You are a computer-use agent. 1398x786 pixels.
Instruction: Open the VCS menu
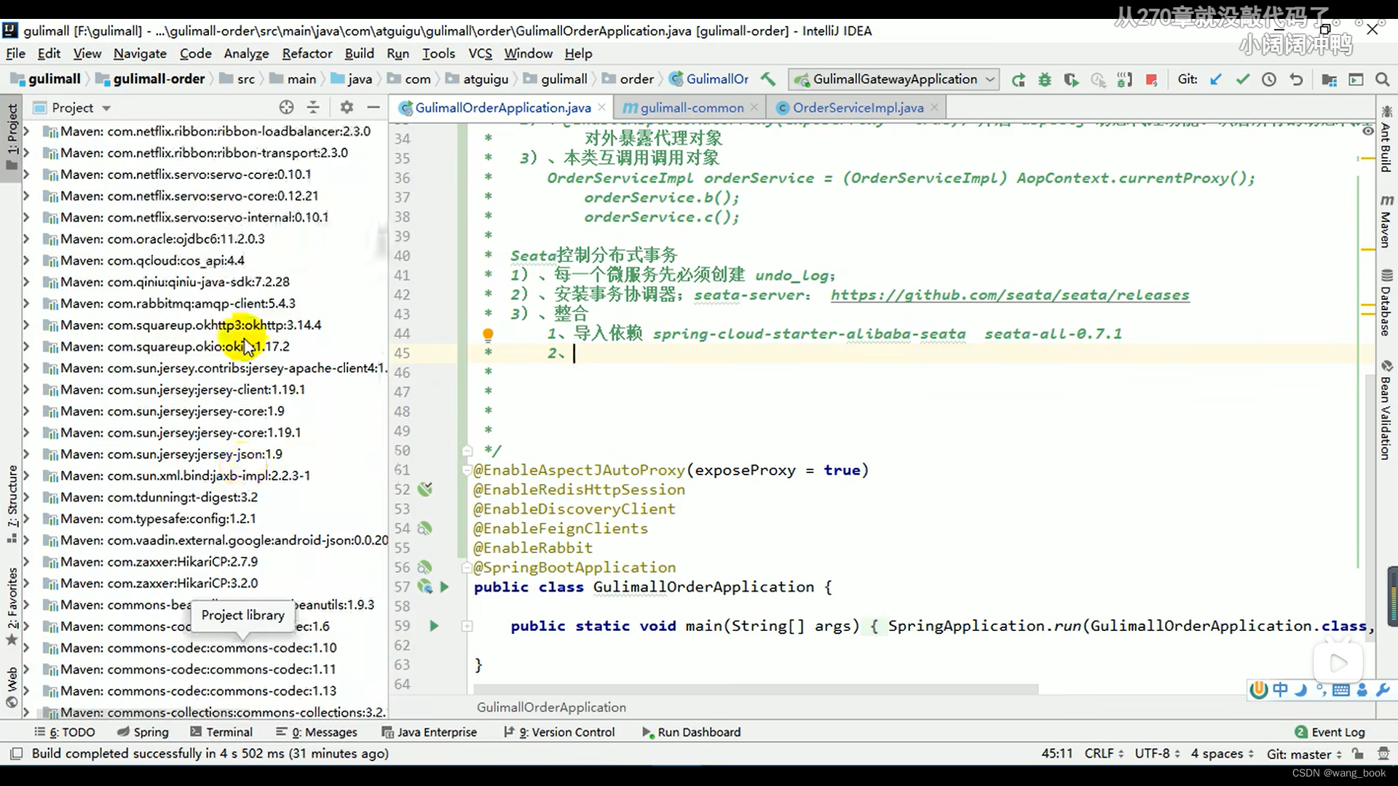click(480, 53)
